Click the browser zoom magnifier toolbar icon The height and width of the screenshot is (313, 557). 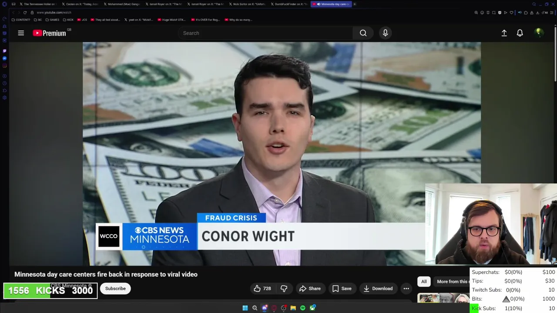tap(476, 13)
